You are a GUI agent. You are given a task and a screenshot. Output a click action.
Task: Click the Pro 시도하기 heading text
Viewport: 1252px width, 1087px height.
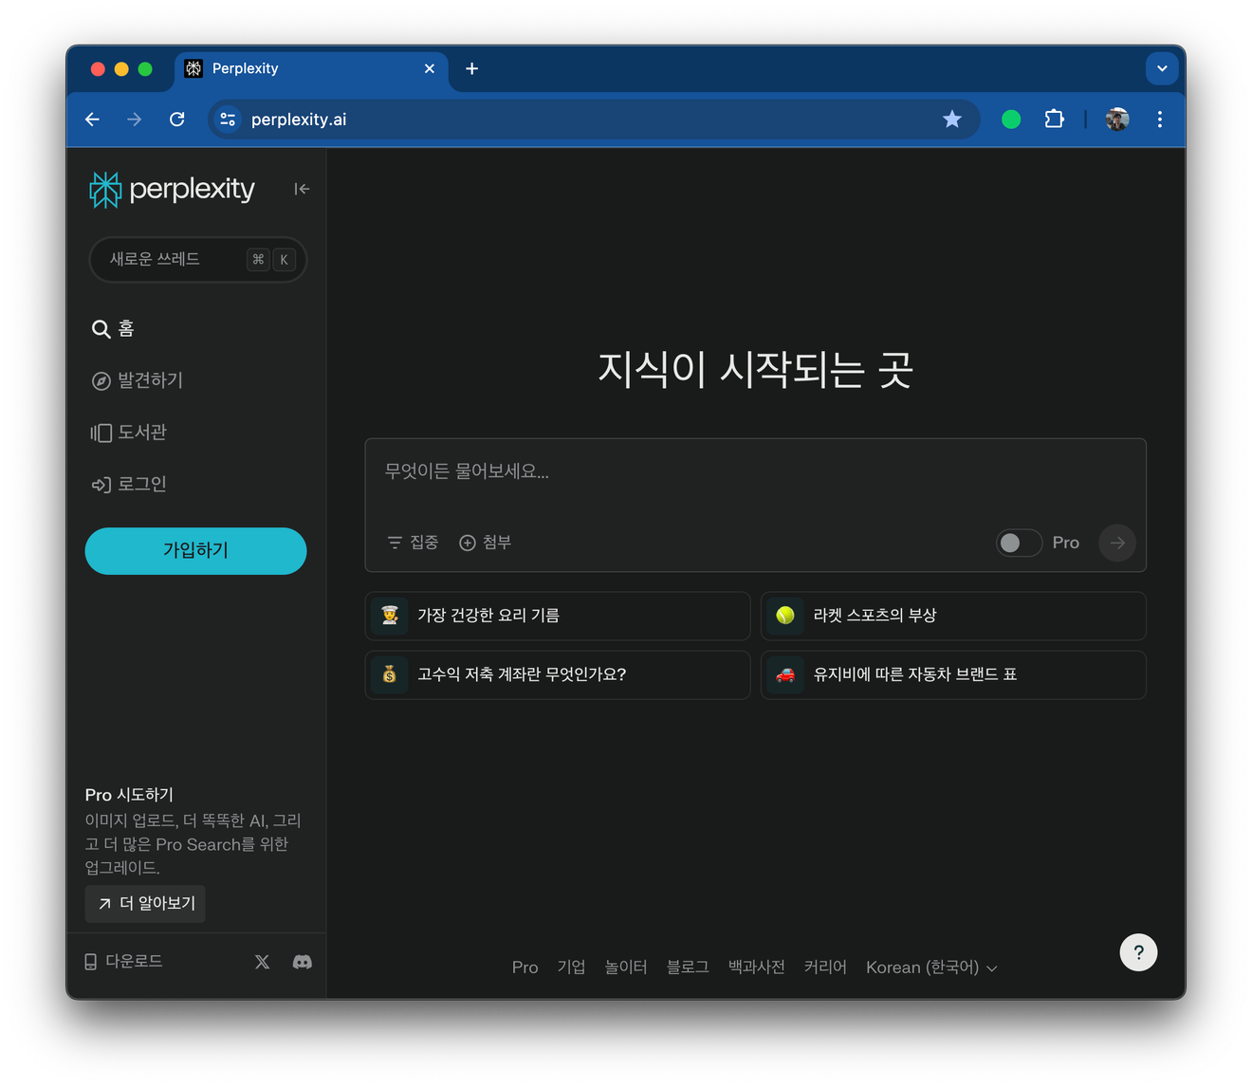click(129, 795)
